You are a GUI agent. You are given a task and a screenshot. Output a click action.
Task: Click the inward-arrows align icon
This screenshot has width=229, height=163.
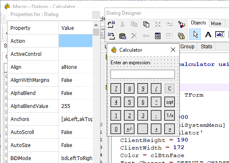[x=158, y=24]
